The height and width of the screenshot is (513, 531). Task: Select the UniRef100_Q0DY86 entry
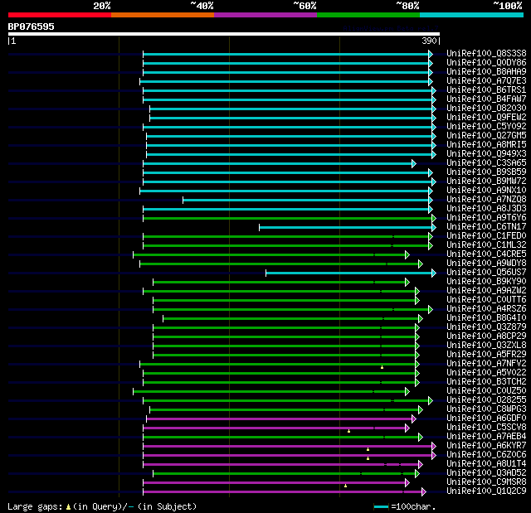[x=486, y=62]
